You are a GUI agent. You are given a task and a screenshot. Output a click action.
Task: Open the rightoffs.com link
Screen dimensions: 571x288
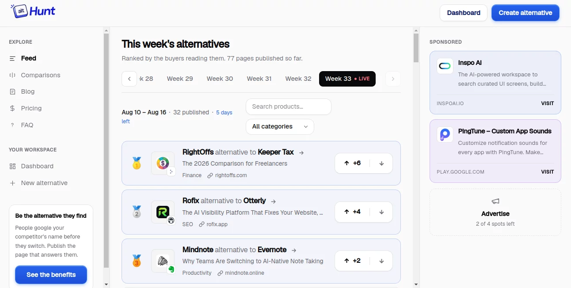point(227,175)
